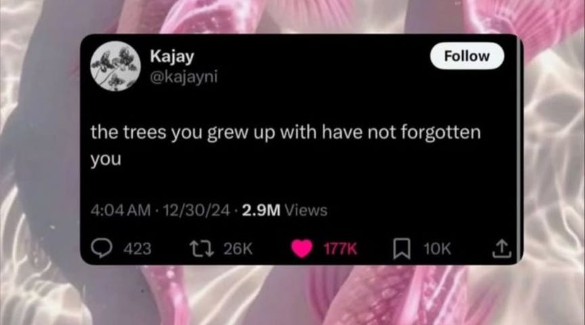Click the 4:04 AM timestamp
This screenshot has height=325, width=585.
(x=121, y=210)
